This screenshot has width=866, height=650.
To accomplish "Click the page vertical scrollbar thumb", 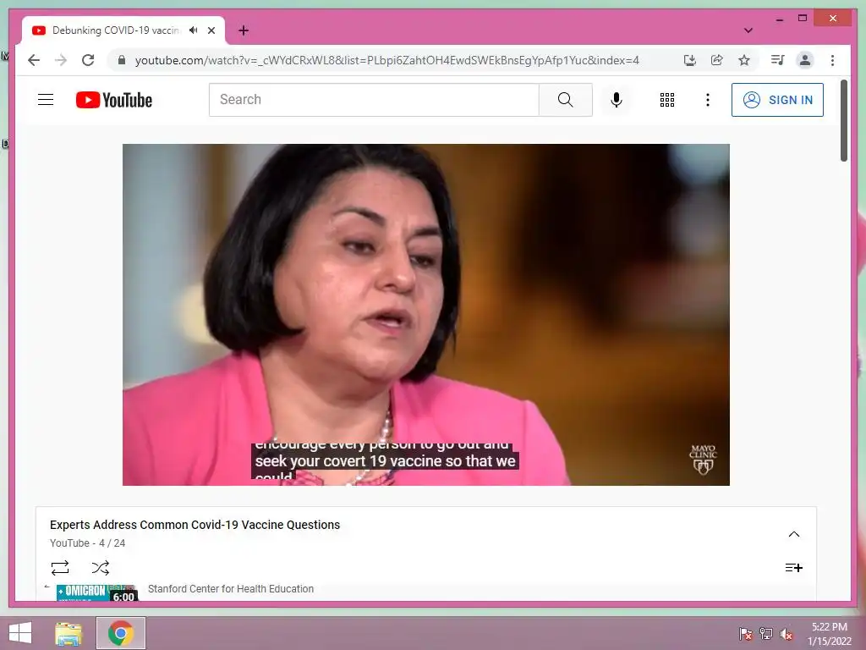I will (x=843, y=120).
